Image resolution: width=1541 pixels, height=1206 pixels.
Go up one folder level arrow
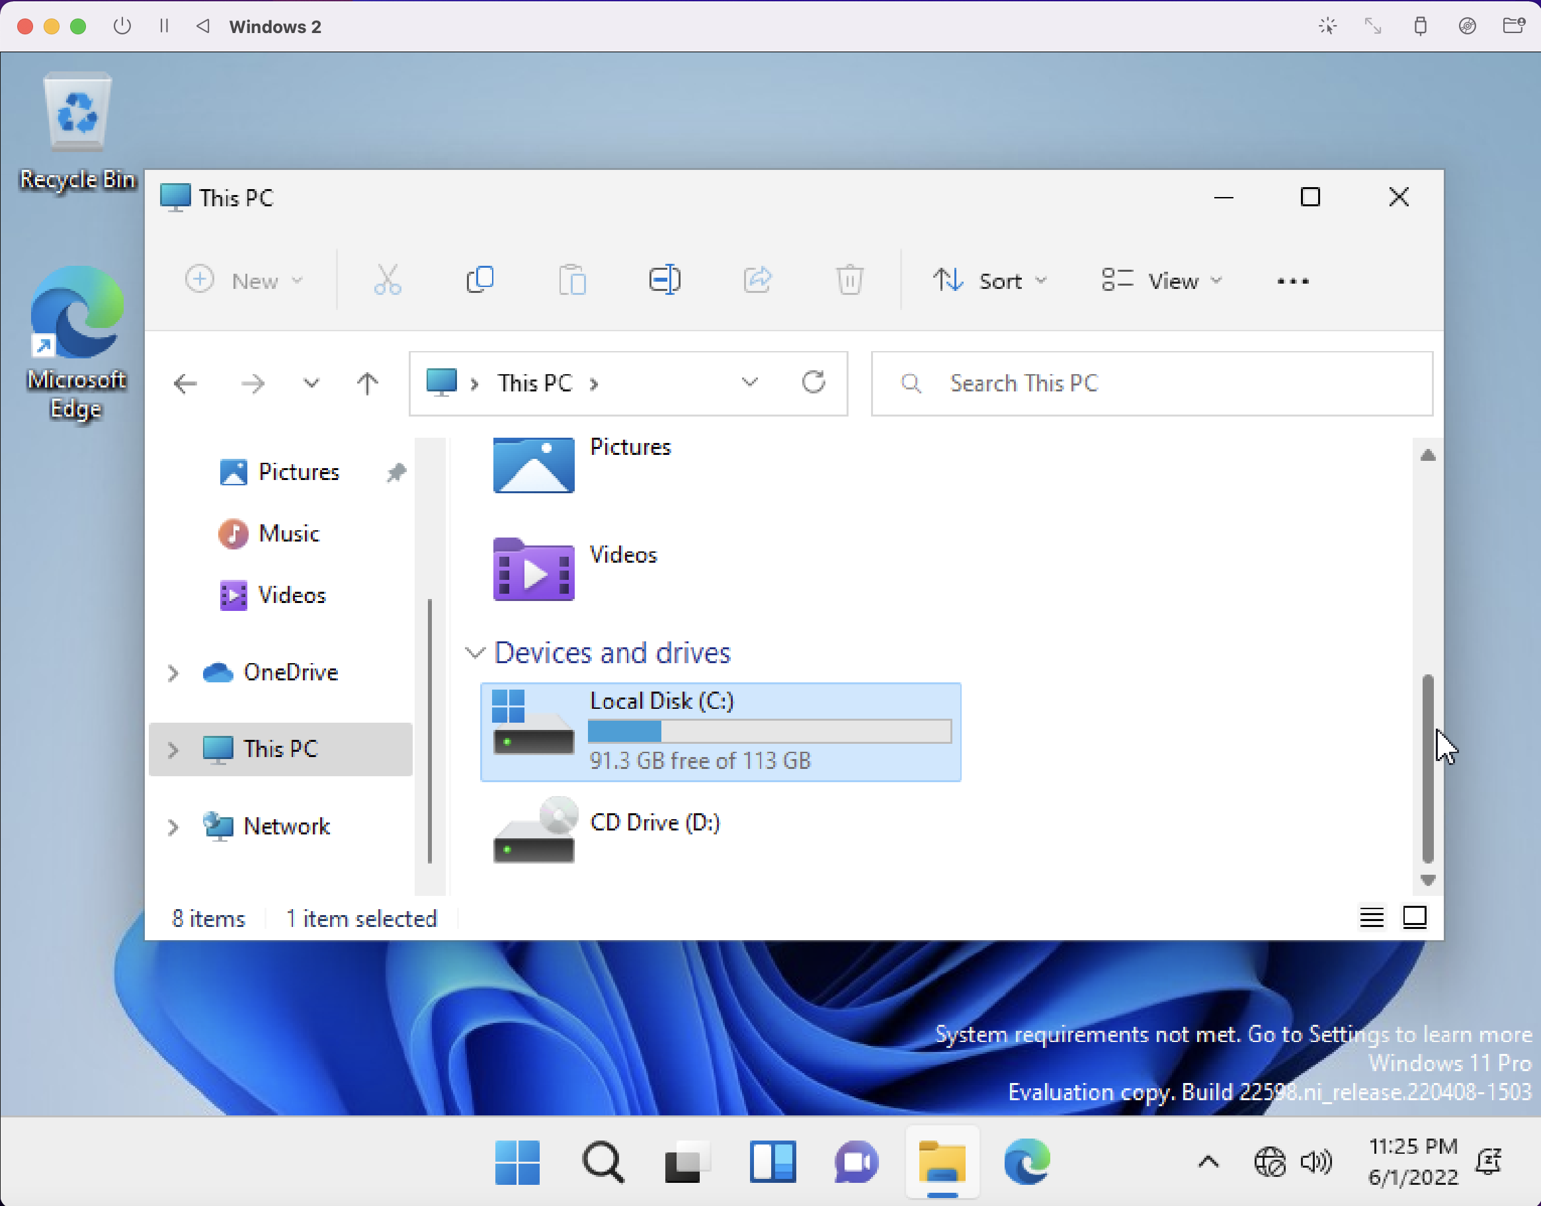tap(366, 383)
